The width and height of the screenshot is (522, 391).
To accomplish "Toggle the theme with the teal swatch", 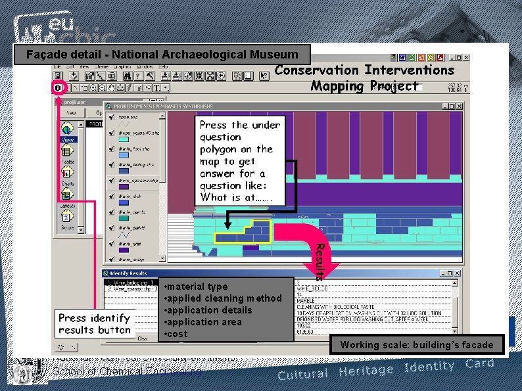I will 112,212.
